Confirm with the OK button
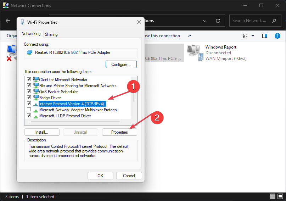Screen dimensions: 286x201 [100, 175]
